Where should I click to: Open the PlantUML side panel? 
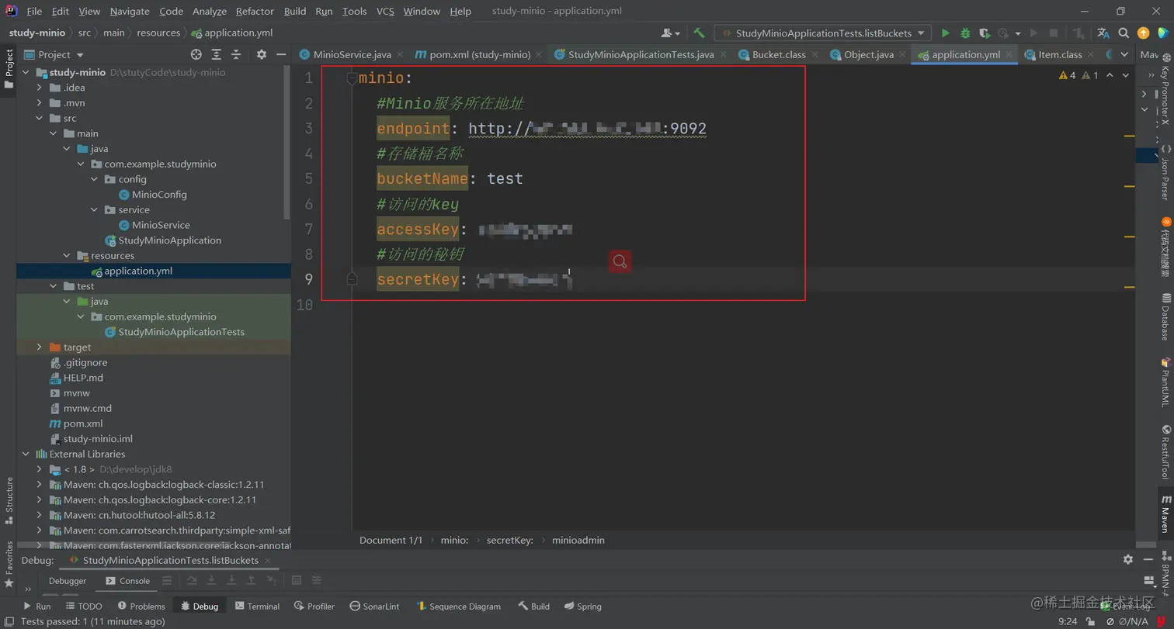1165,382
